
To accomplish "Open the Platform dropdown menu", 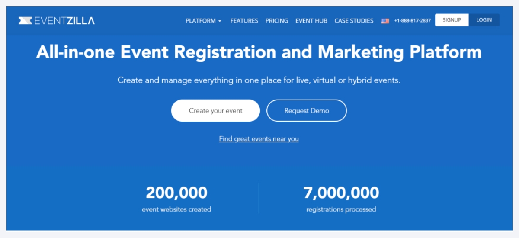I will [203, 20].
